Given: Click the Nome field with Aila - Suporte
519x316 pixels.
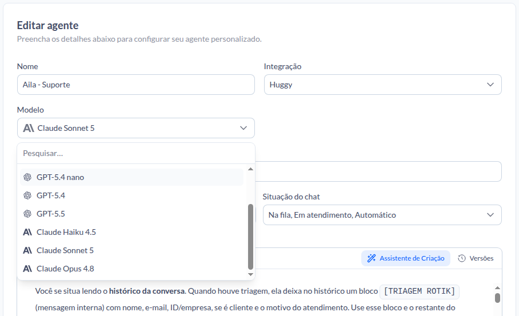Looking at the screenshot, I should point(135,85).
